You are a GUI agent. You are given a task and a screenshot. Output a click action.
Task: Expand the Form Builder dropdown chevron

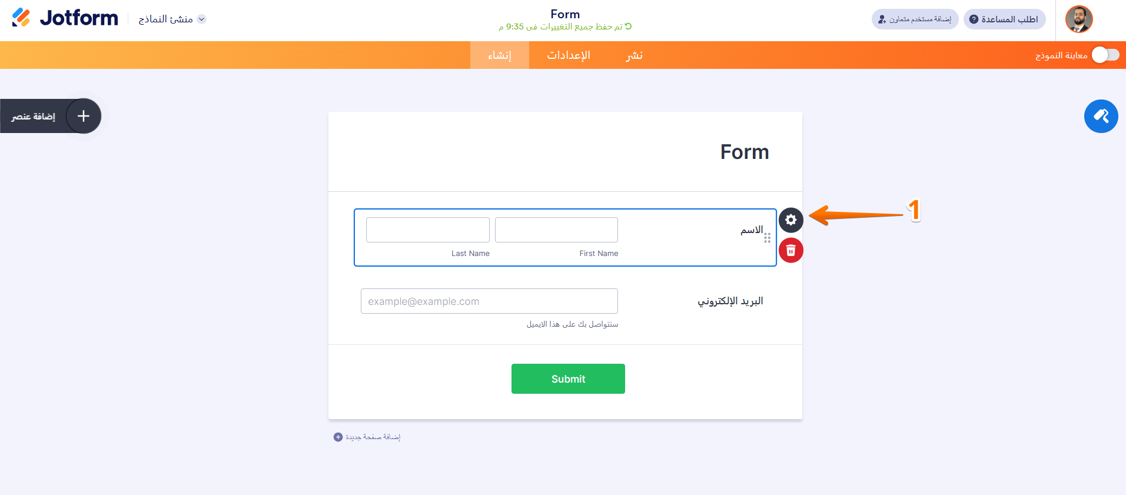point(202,19)
